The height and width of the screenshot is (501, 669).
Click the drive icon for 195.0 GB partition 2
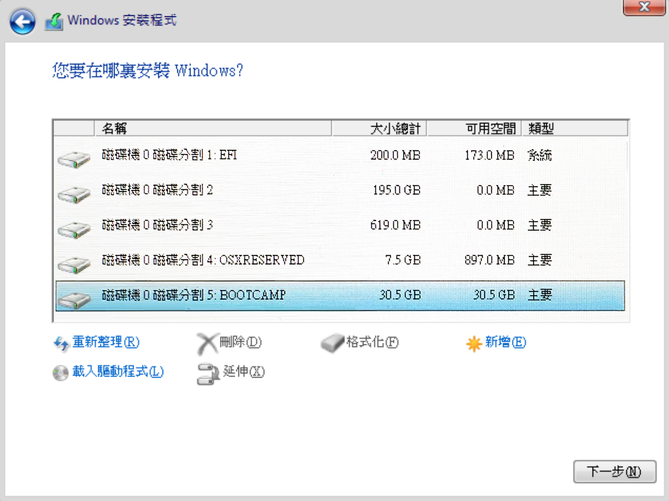(x=73, y=193)
